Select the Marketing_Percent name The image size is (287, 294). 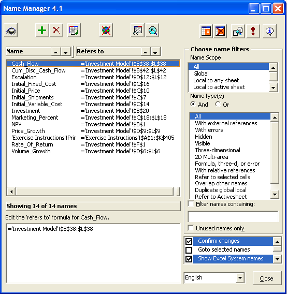(x=93, y=117)
